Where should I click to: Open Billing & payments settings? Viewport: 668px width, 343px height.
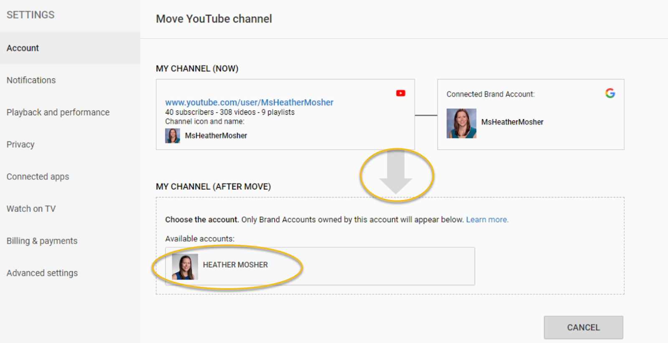click(x=70, y=240)
